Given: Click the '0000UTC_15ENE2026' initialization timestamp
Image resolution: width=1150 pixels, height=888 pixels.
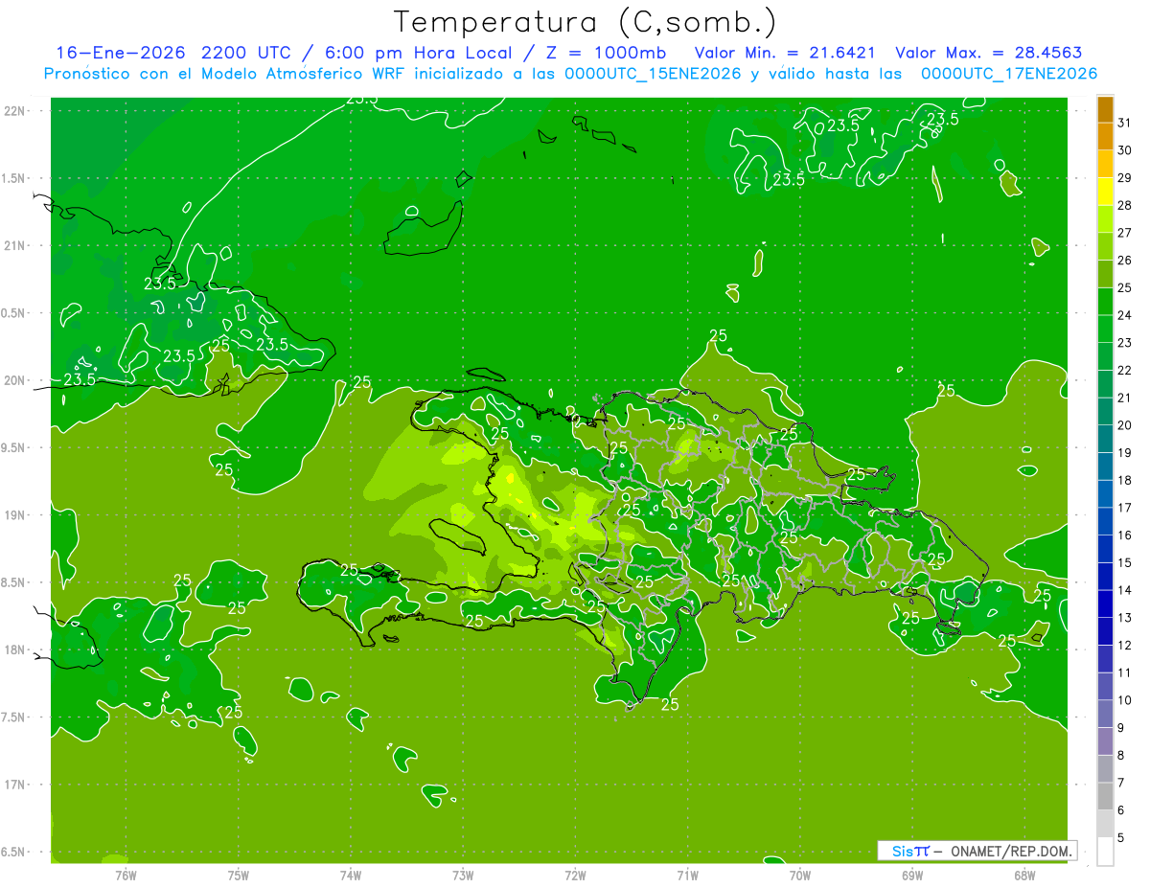Looking at the screenshot, I should 653,74.
